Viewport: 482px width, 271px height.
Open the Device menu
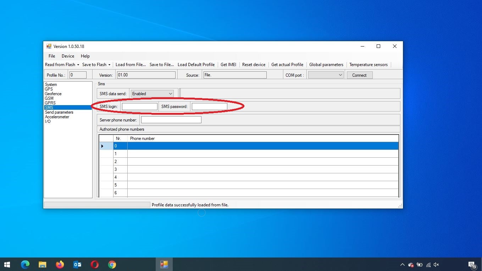(68, 56)
